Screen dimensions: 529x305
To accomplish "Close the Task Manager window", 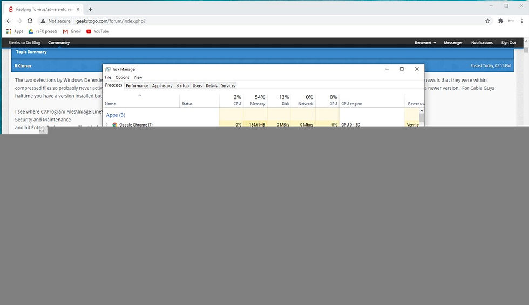I will (417, 69).
